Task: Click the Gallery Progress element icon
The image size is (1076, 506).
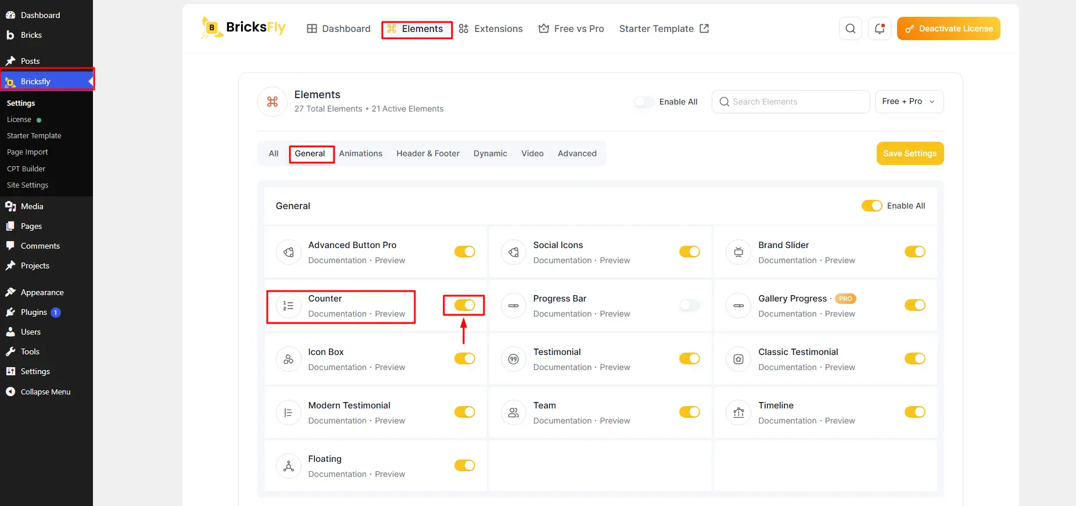Action: click(738, 306)
